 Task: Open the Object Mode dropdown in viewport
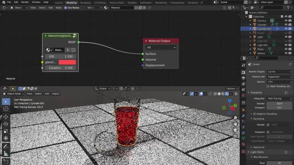[13, 93]
